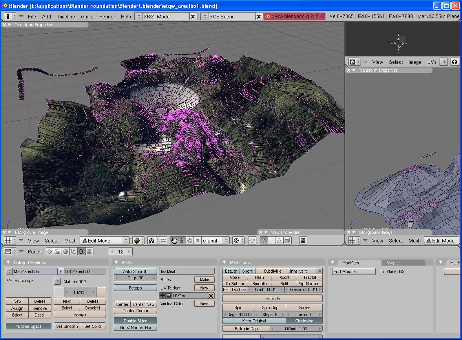This screenshot has width=462, height=340.
Task: Select vertex select mode icon
Action: (264, 241)
